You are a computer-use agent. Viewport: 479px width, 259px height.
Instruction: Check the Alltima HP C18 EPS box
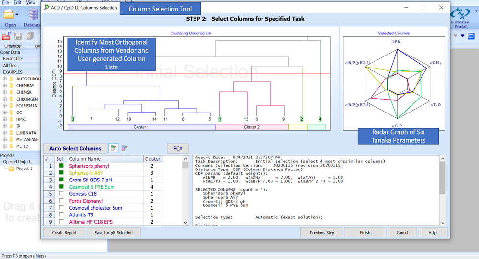pyautogui.click(x=61, y=222)
